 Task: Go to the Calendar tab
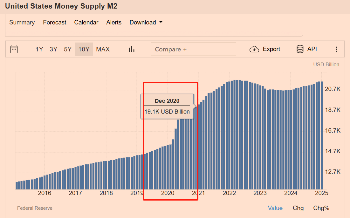pos(86,23)
